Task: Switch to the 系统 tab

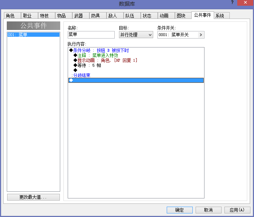Action: (x=222, y=16)
